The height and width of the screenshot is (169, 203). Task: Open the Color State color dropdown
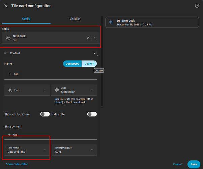(x=74, y=90)
